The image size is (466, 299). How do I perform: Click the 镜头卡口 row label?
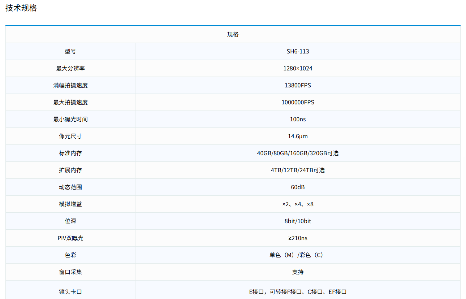click(x=70, y=292)
